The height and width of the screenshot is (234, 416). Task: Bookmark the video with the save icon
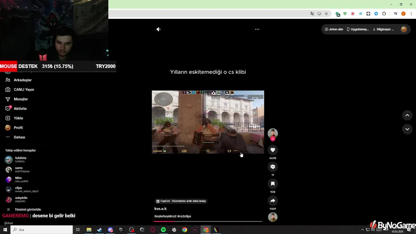click(273, 184)
